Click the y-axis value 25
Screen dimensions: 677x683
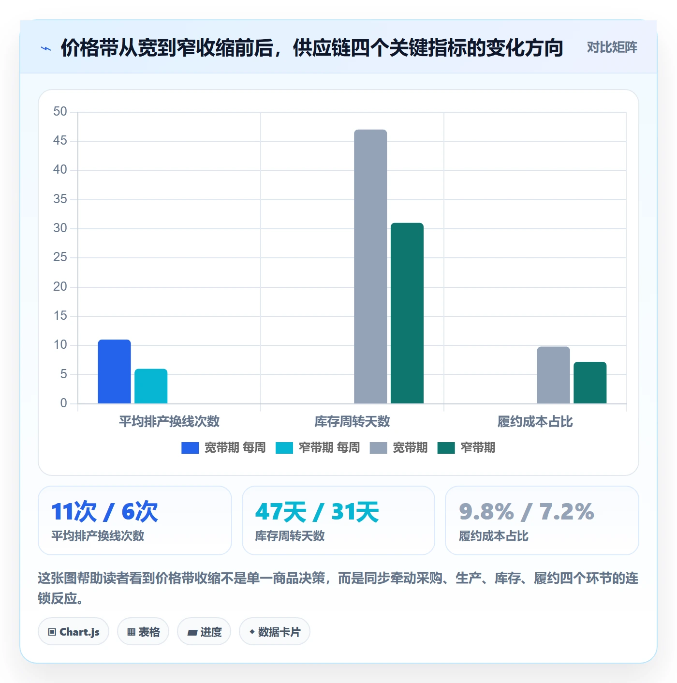[x=60, y=257]
